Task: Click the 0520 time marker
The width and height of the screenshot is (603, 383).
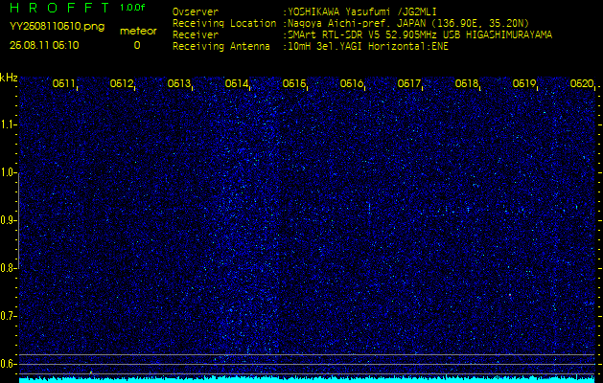Action: coord(582,83)
